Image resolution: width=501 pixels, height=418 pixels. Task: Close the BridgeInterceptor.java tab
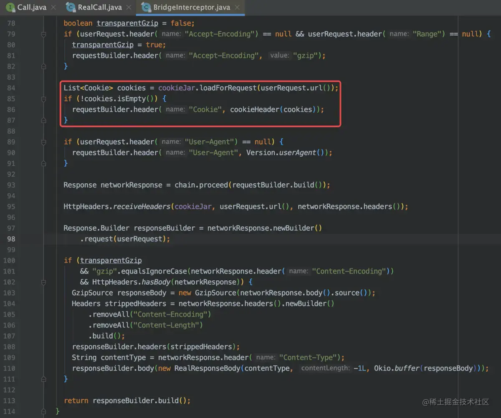[x=237, y=8]
